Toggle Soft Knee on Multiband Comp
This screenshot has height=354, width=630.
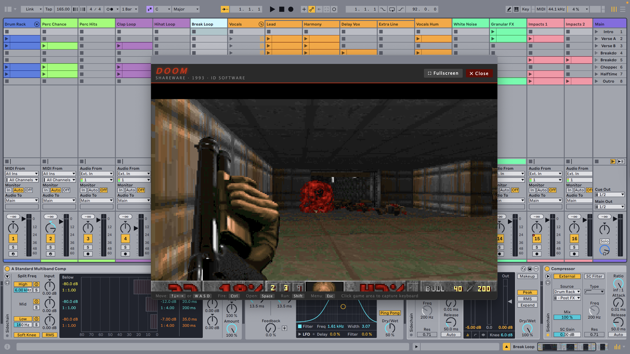coord(27,335)
